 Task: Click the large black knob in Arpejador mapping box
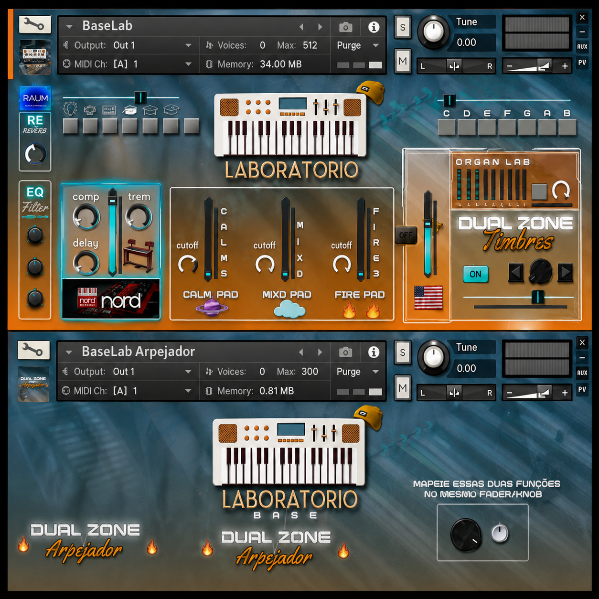(x=466, y=535)
